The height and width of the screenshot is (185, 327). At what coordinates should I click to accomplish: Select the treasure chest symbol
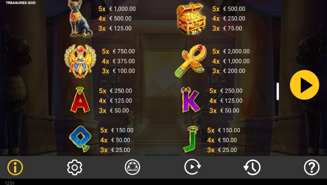pos(191,18)
